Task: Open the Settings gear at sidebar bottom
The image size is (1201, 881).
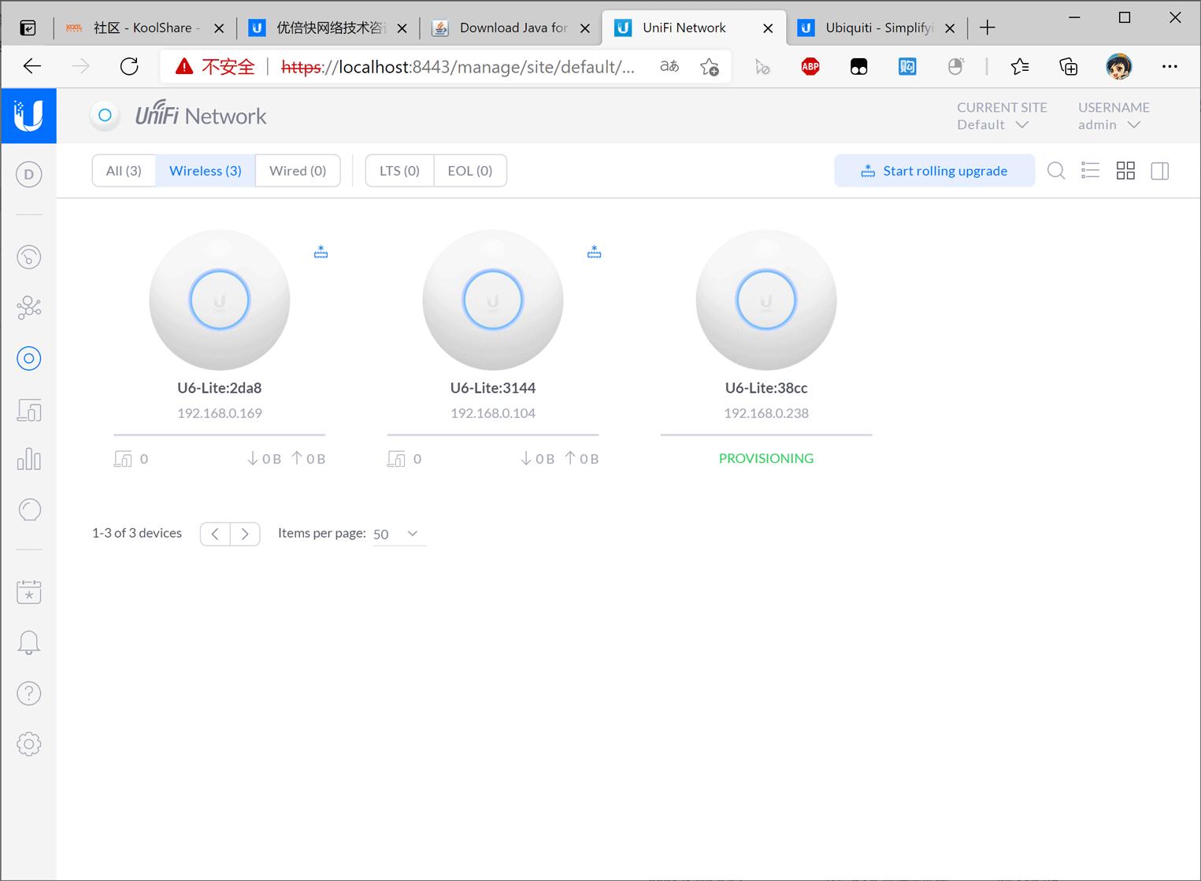Action: point(29,744)
